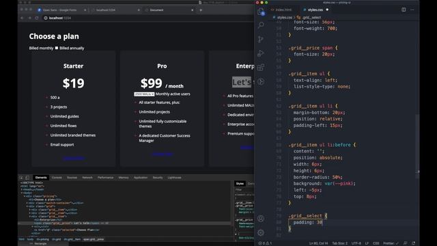
Task: Click the unsaved dot on styles.css tab
Action: tap(327, 10)
